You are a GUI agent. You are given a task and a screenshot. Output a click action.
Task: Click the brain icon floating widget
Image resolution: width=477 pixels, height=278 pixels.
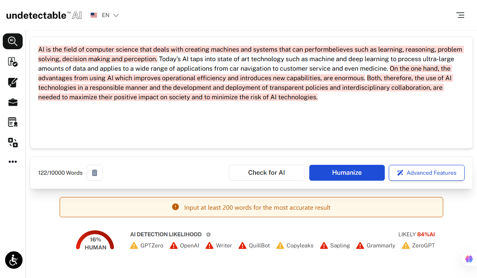click(469, 259)
